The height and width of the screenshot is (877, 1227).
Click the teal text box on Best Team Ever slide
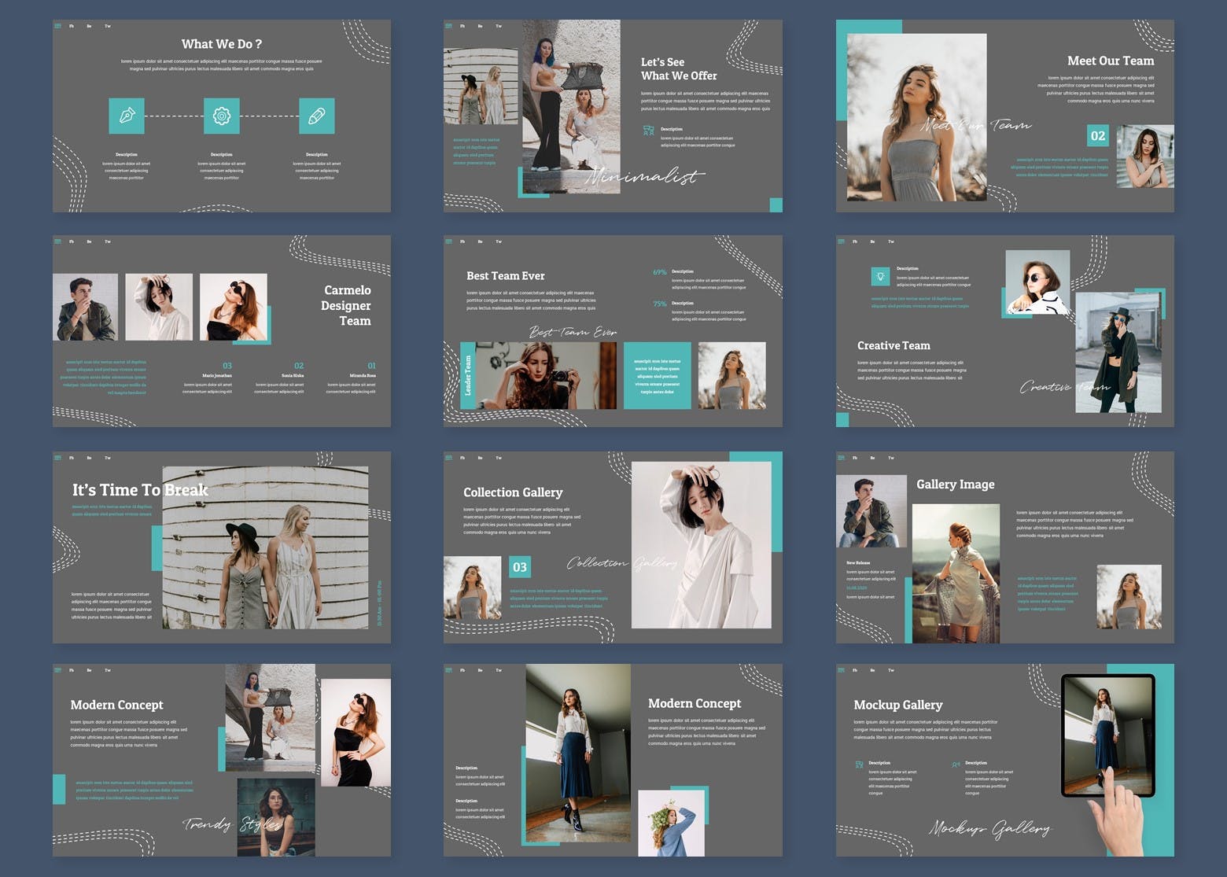coord(657,375)
